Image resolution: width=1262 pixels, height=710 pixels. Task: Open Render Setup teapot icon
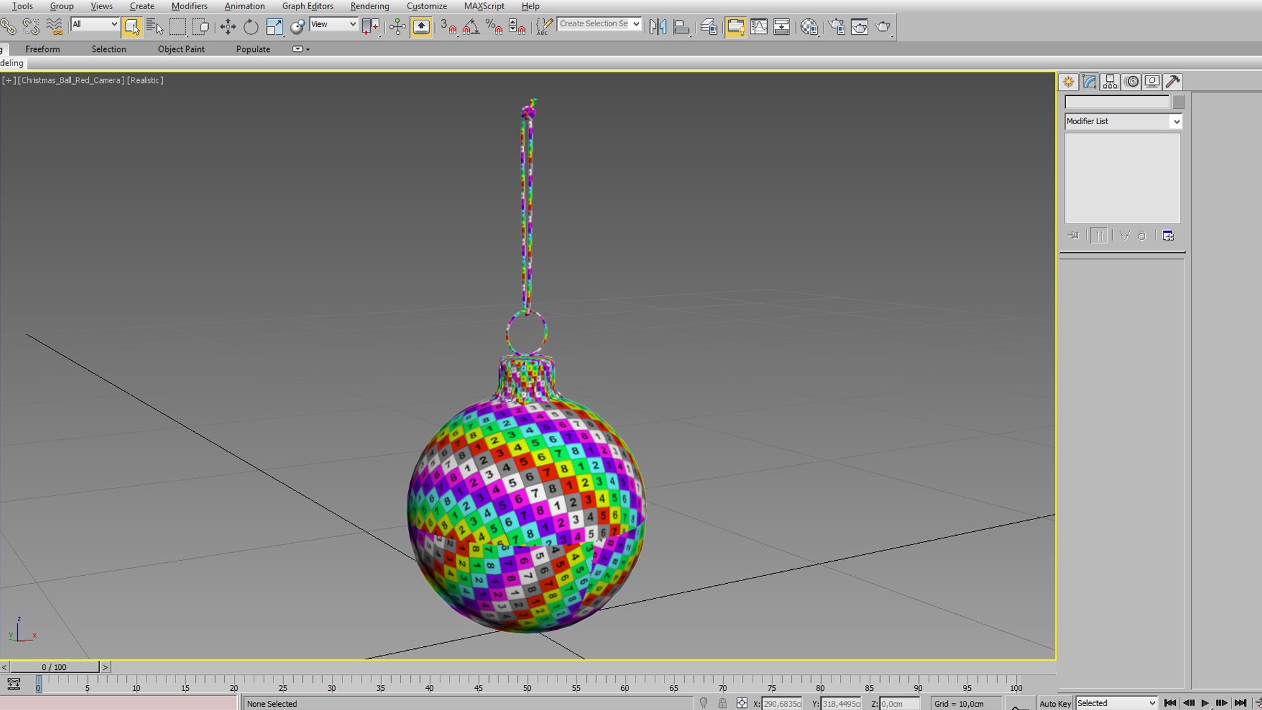[x=837, y=27]
